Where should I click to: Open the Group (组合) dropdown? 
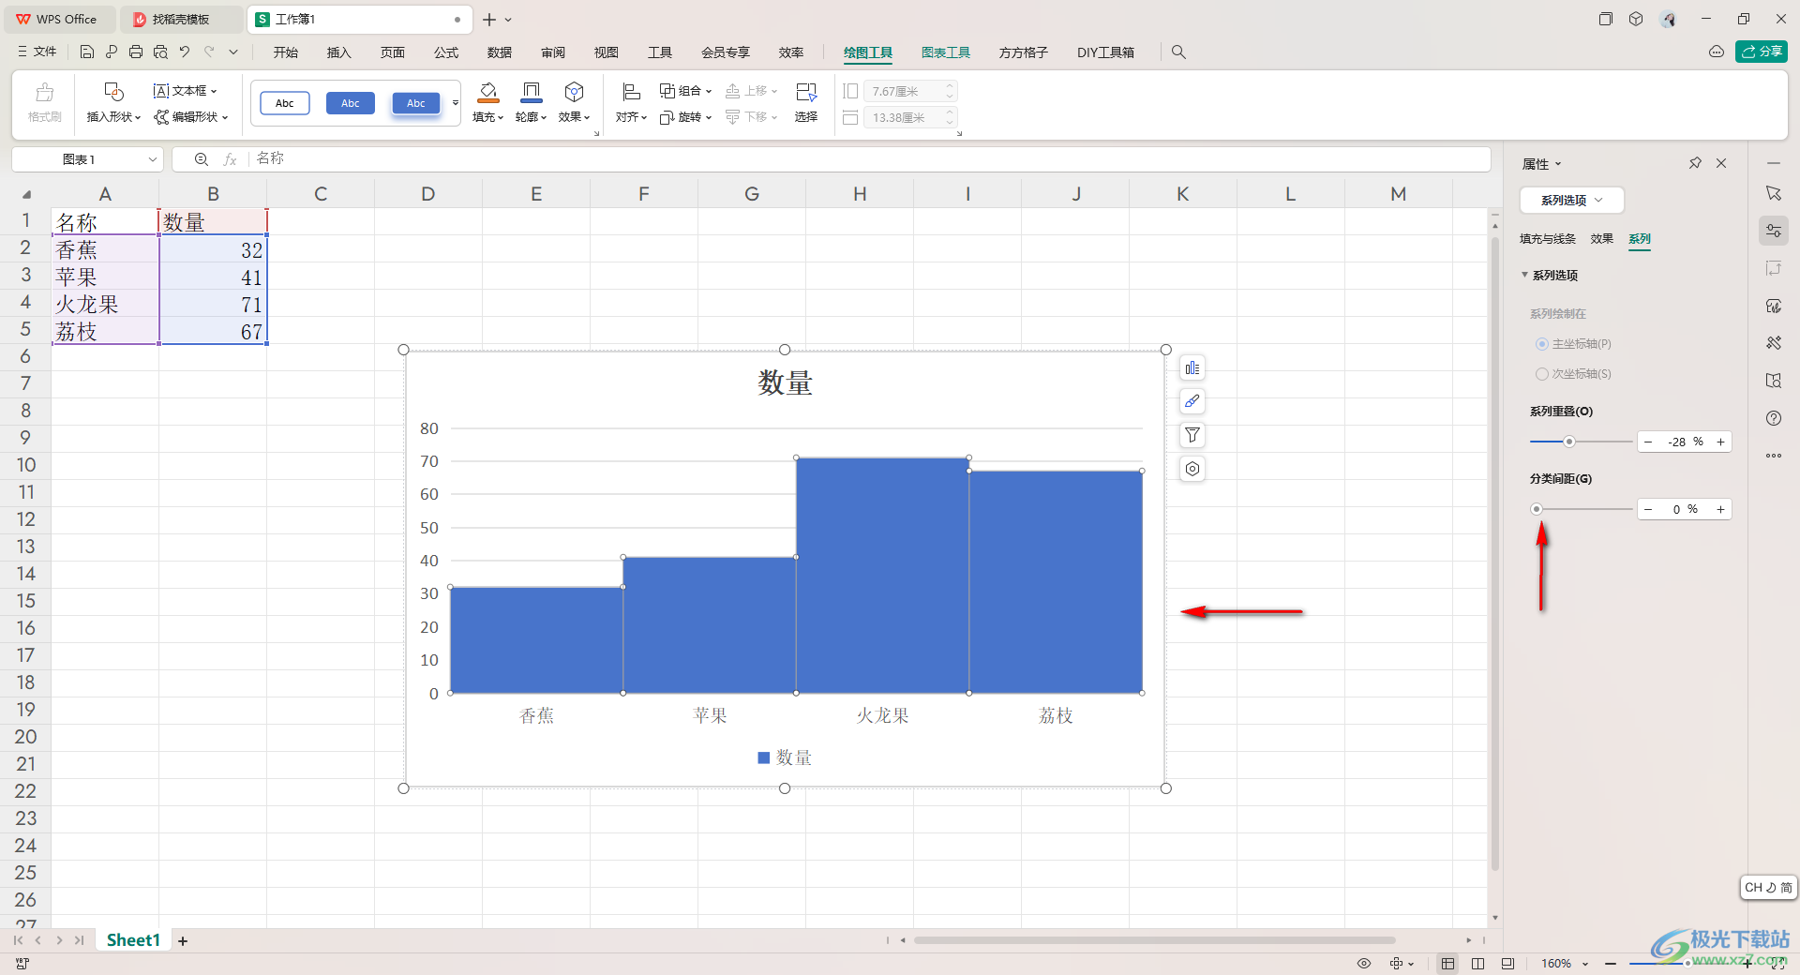[686, 91]
